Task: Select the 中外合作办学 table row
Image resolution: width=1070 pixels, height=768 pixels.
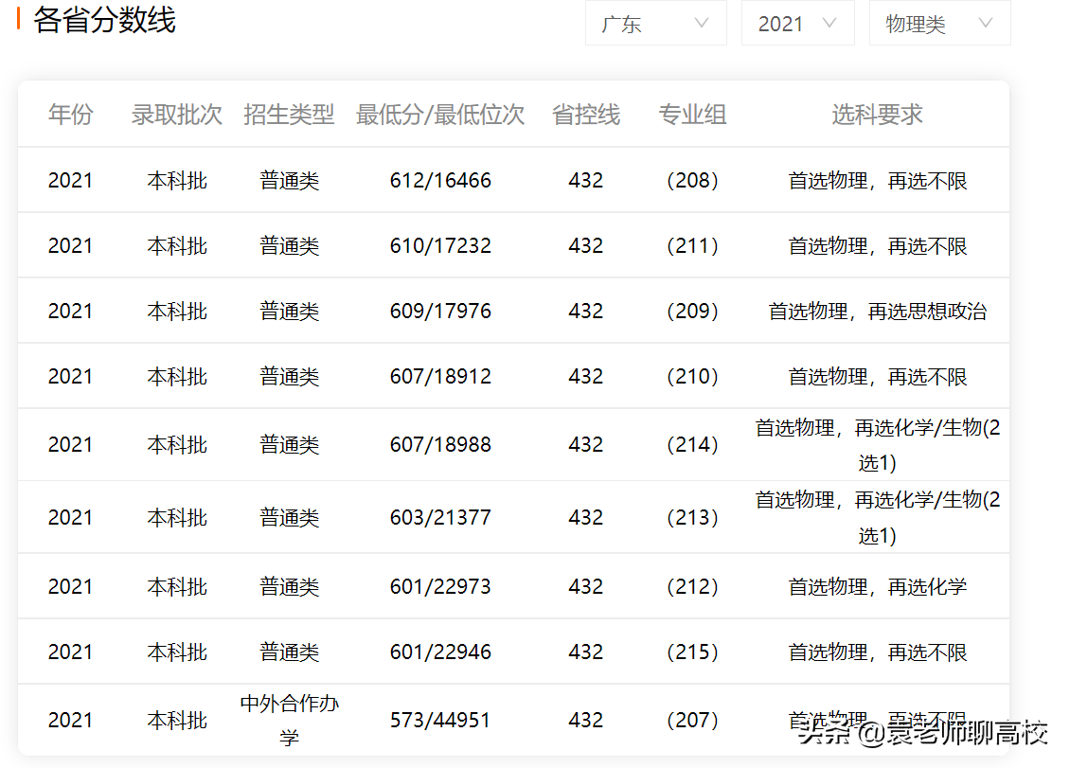Action: coord(289,720)
